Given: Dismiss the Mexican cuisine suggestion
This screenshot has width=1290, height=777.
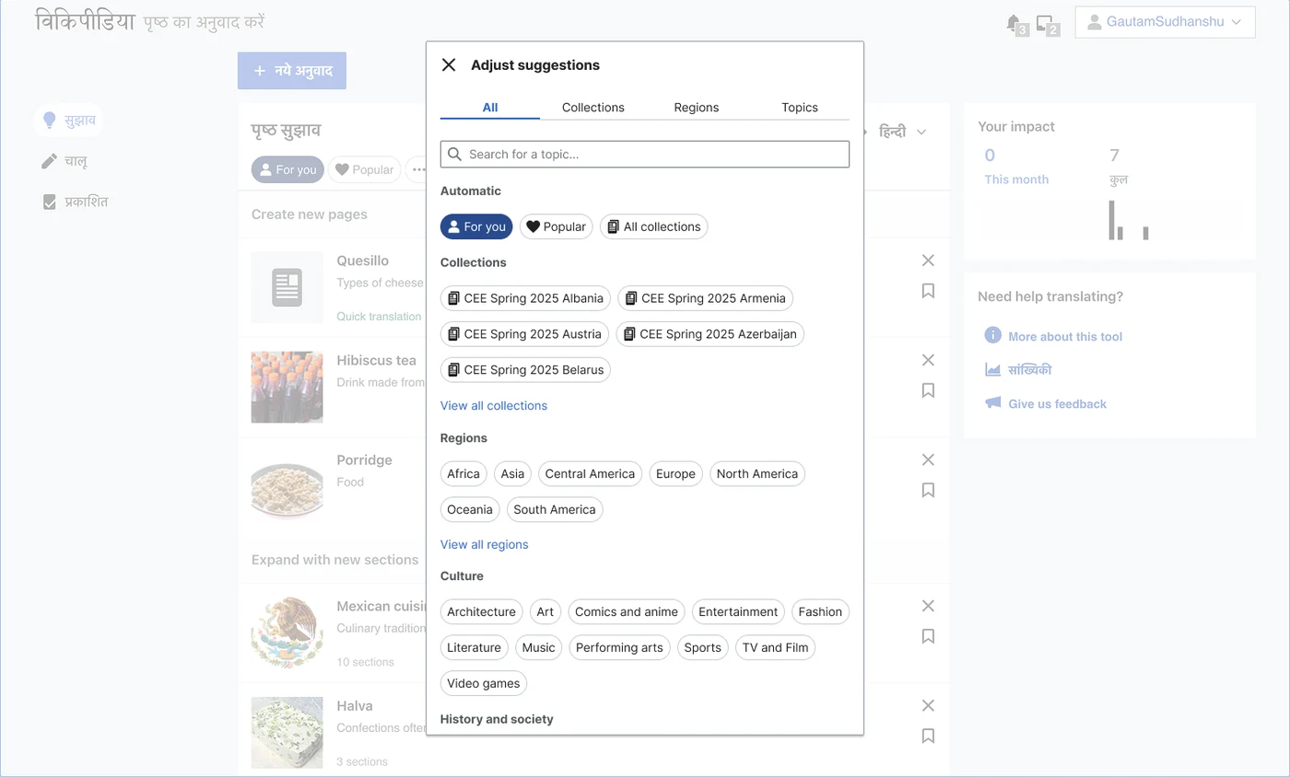Looking at the screenshot, I should (x=928, y=606).
